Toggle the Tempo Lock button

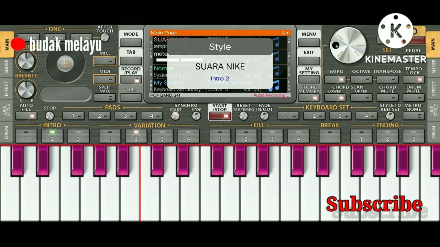point(414,79)
